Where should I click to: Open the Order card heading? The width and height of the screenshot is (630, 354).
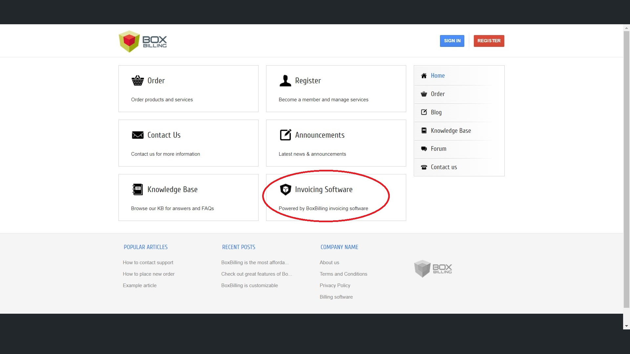point(156,81)
